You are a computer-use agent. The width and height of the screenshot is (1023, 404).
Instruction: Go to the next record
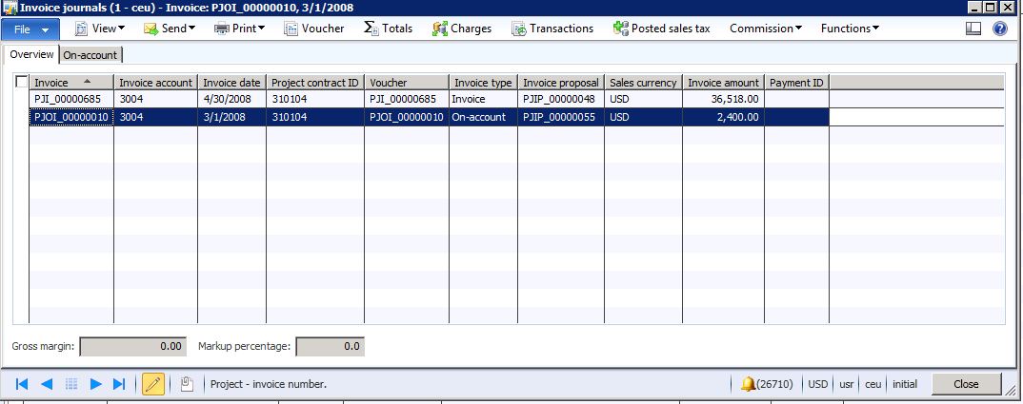coord(95,384)
